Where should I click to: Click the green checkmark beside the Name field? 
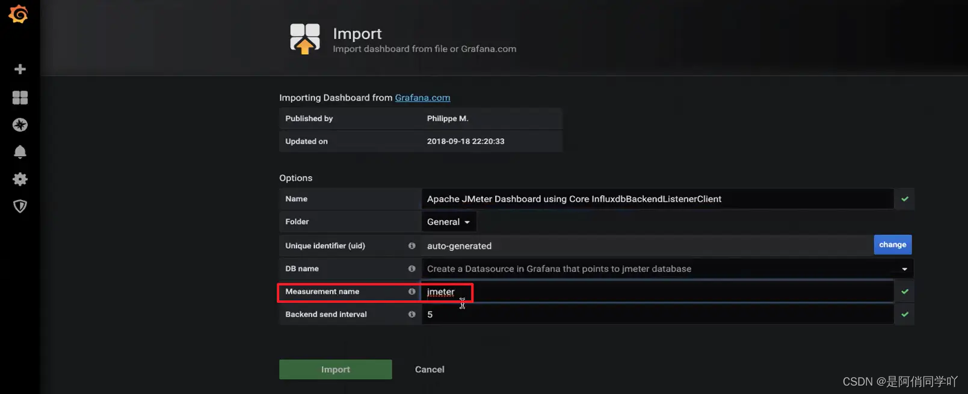(905, 199)
